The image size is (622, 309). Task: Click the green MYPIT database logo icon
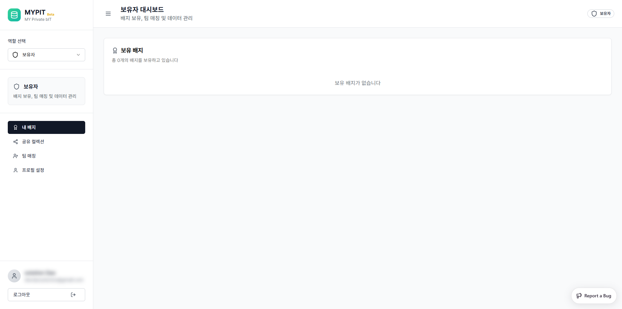tap(14, 15)
